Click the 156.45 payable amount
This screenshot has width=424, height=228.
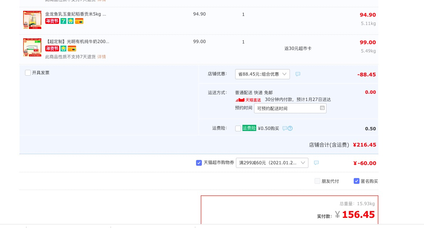tap(358, 215)
